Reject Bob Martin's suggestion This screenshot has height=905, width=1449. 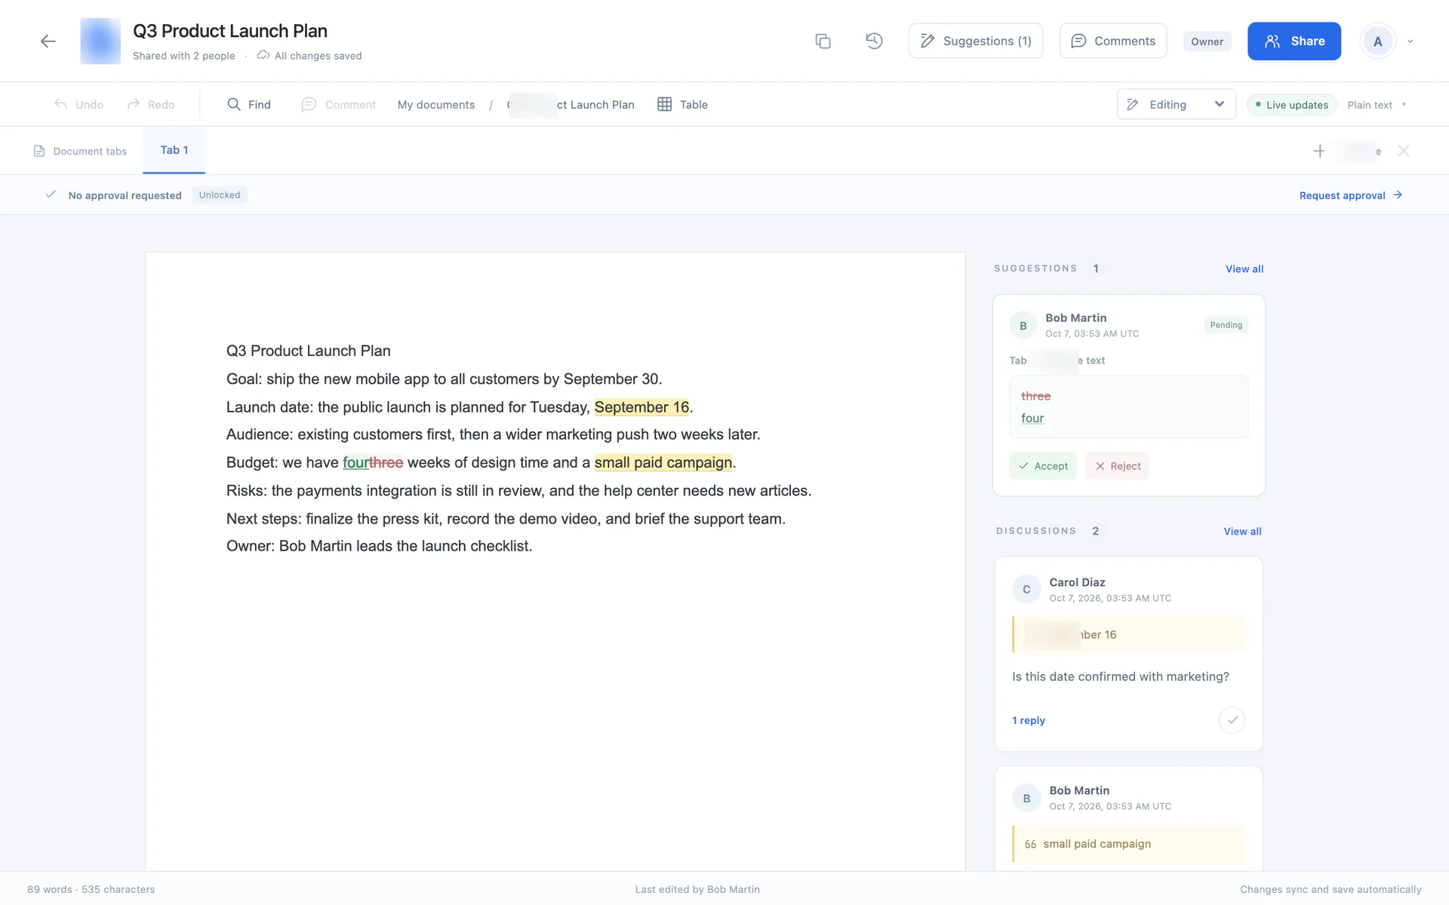(1118, 466)
